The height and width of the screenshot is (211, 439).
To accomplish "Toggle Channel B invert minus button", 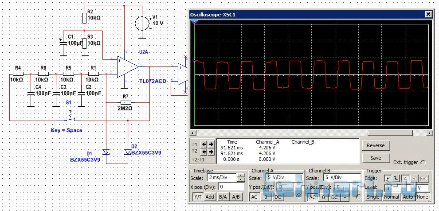I will [345, 197].
